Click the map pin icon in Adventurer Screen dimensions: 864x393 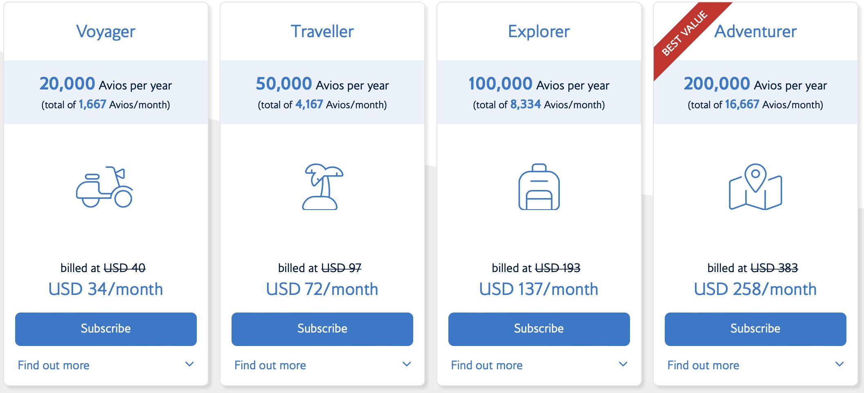click(755, 187)
